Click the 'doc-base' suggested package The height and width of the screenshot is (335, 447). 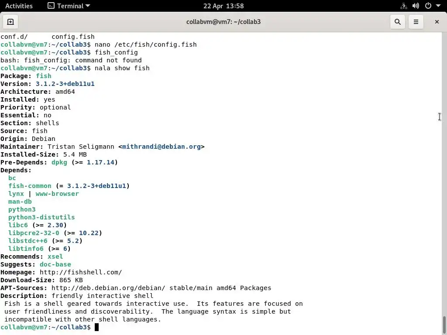[x=55, y=264]
